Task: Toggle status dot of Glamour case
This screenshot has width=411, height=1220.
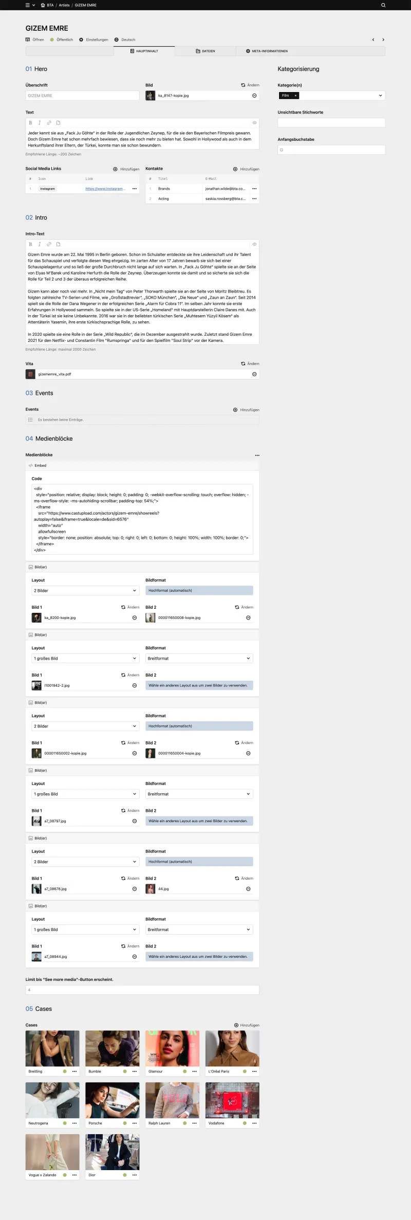Action: [185, 1071]
